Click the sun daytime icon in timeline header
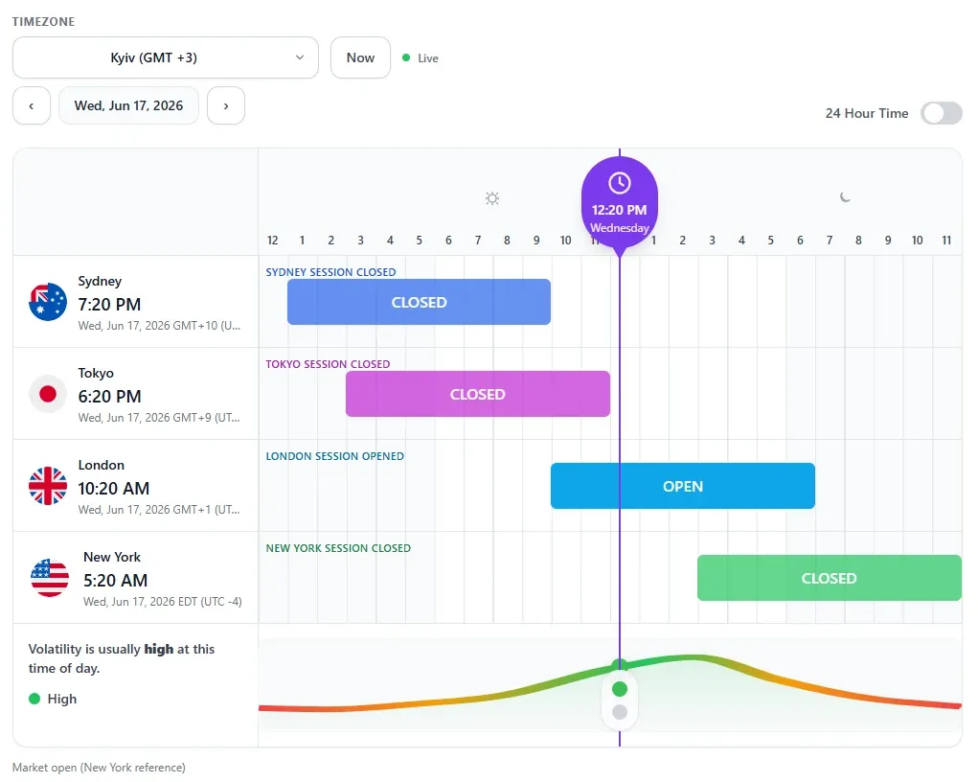The height and width of the screenshot is (782, 978). tap(492, 198)
